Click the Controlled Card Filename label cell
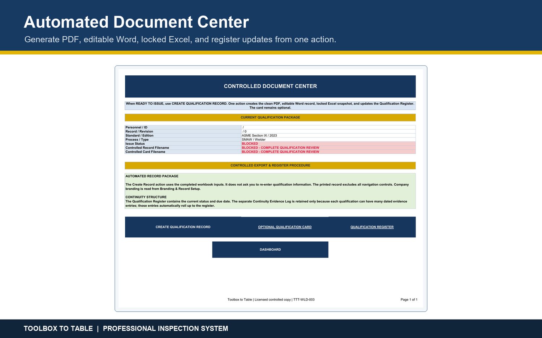Screen dimensions: 542x338 click(183, 152)
